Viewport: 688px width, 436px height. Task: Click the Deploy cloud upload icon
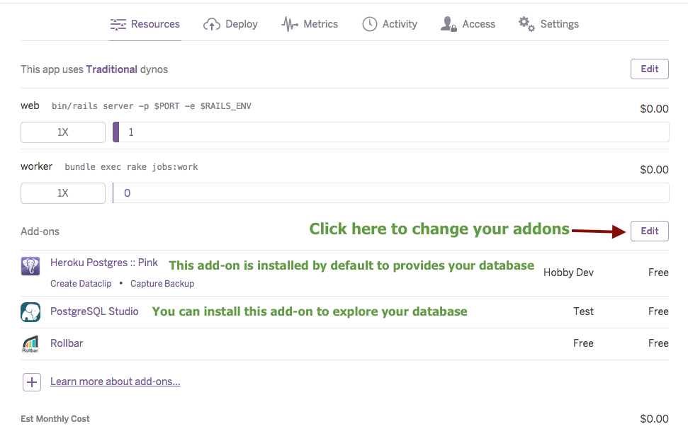pyautogui.click(x=211, y=25)
